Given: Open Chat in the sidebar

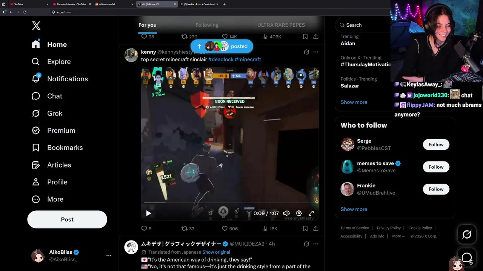Looking at the screenshot, I should [47, 96].
